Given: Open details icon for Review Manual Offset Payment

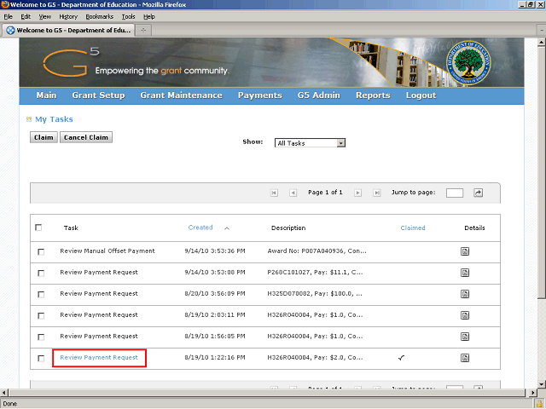Looking at the screenshot, I should [x=465, y=251].
